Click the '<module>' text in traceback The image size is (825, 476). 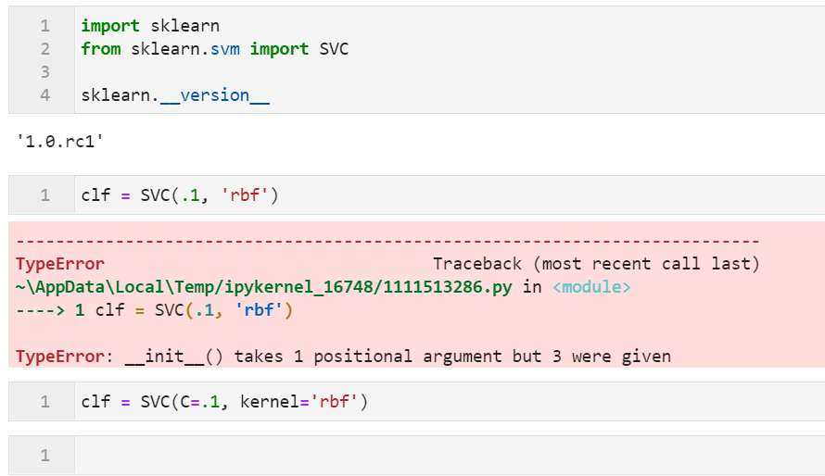(591, 287)
